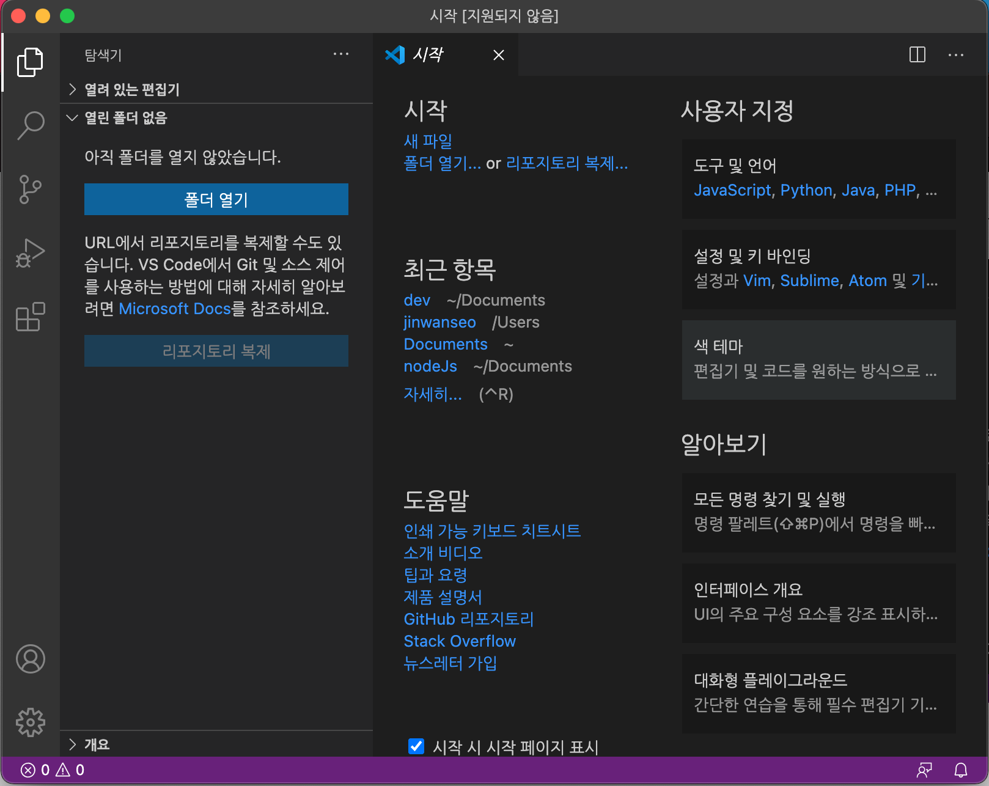Select the 시작 editor tab
Screen dimensions: 989x786
[x=446, y=55]
